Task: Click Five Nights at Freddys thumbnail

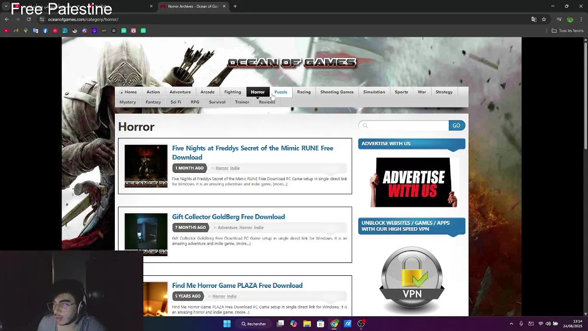Action: [x=146, y=166]
